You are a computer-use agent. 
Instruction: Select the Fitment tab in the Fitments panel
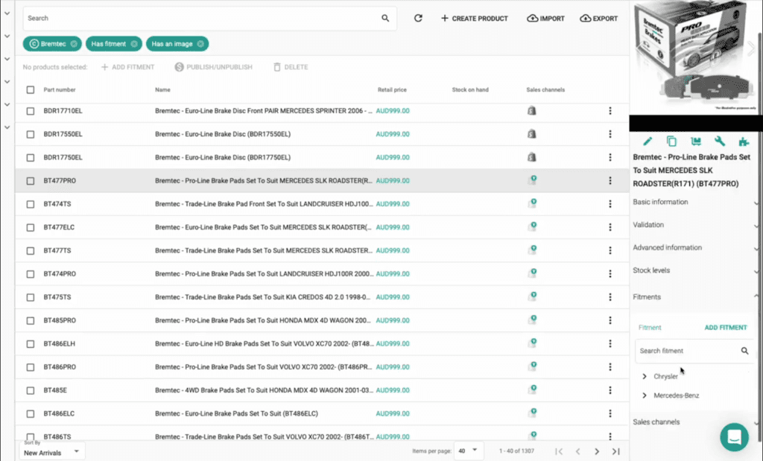(x=650, y=327)
